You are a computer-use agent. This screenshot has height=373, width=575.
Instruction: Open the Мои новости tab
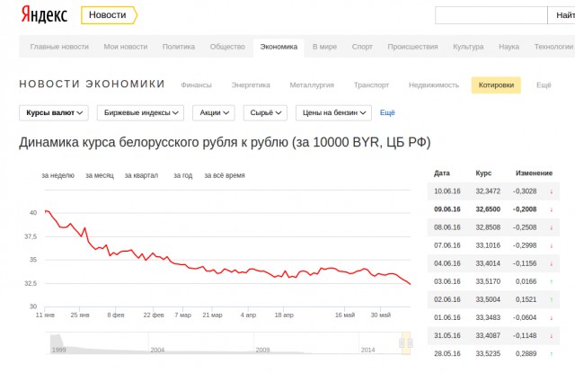click(126, 47)
